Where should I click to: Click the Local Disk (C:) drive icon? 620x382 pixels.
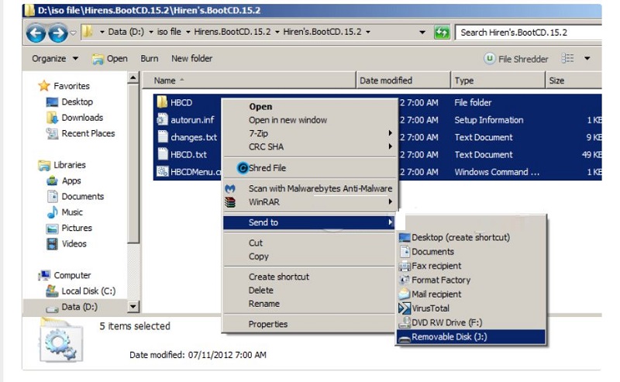[x=52, y=291]
